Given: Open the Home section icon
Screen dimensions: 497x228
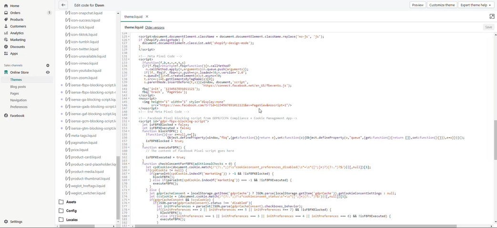Looking at the screenshot, I should tap(6, 6).
